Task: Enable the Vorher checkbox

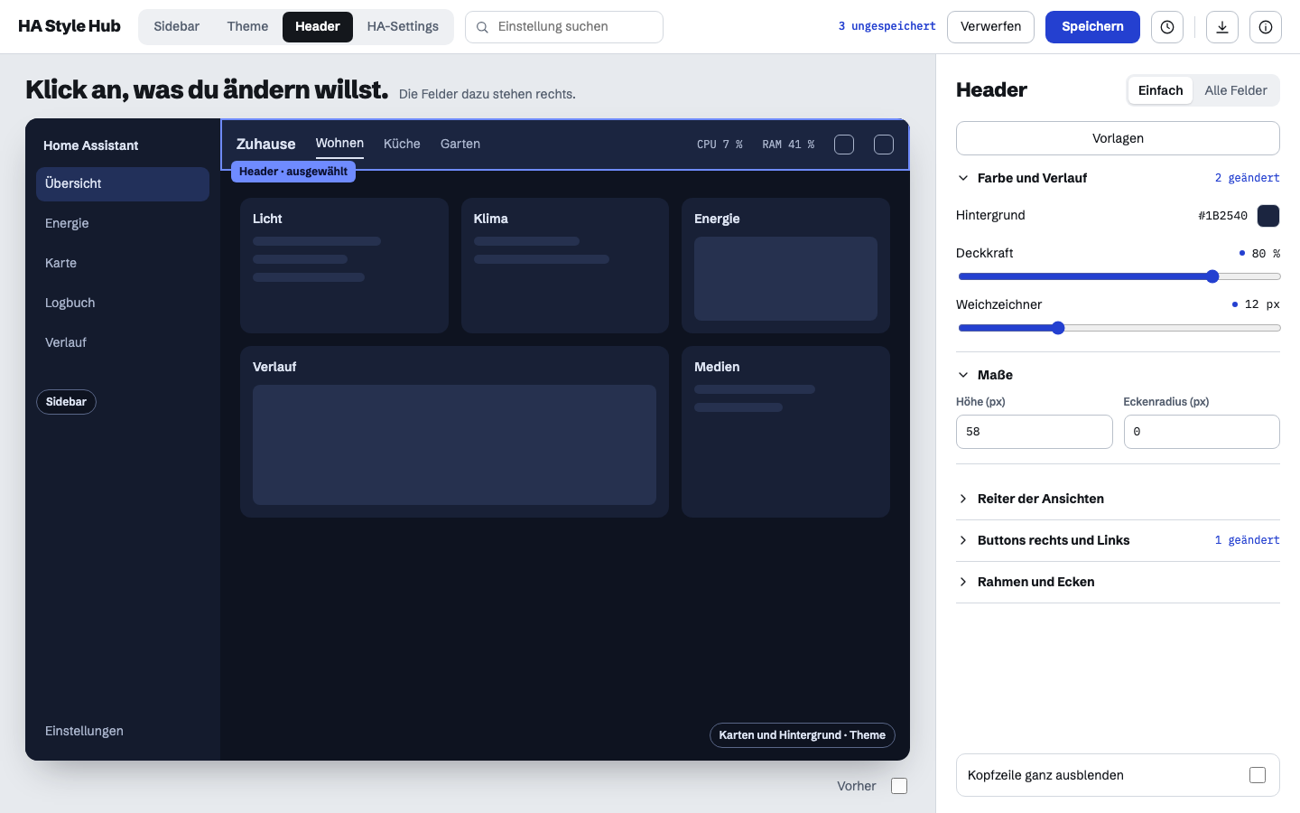Action: [x=899, y=786]
